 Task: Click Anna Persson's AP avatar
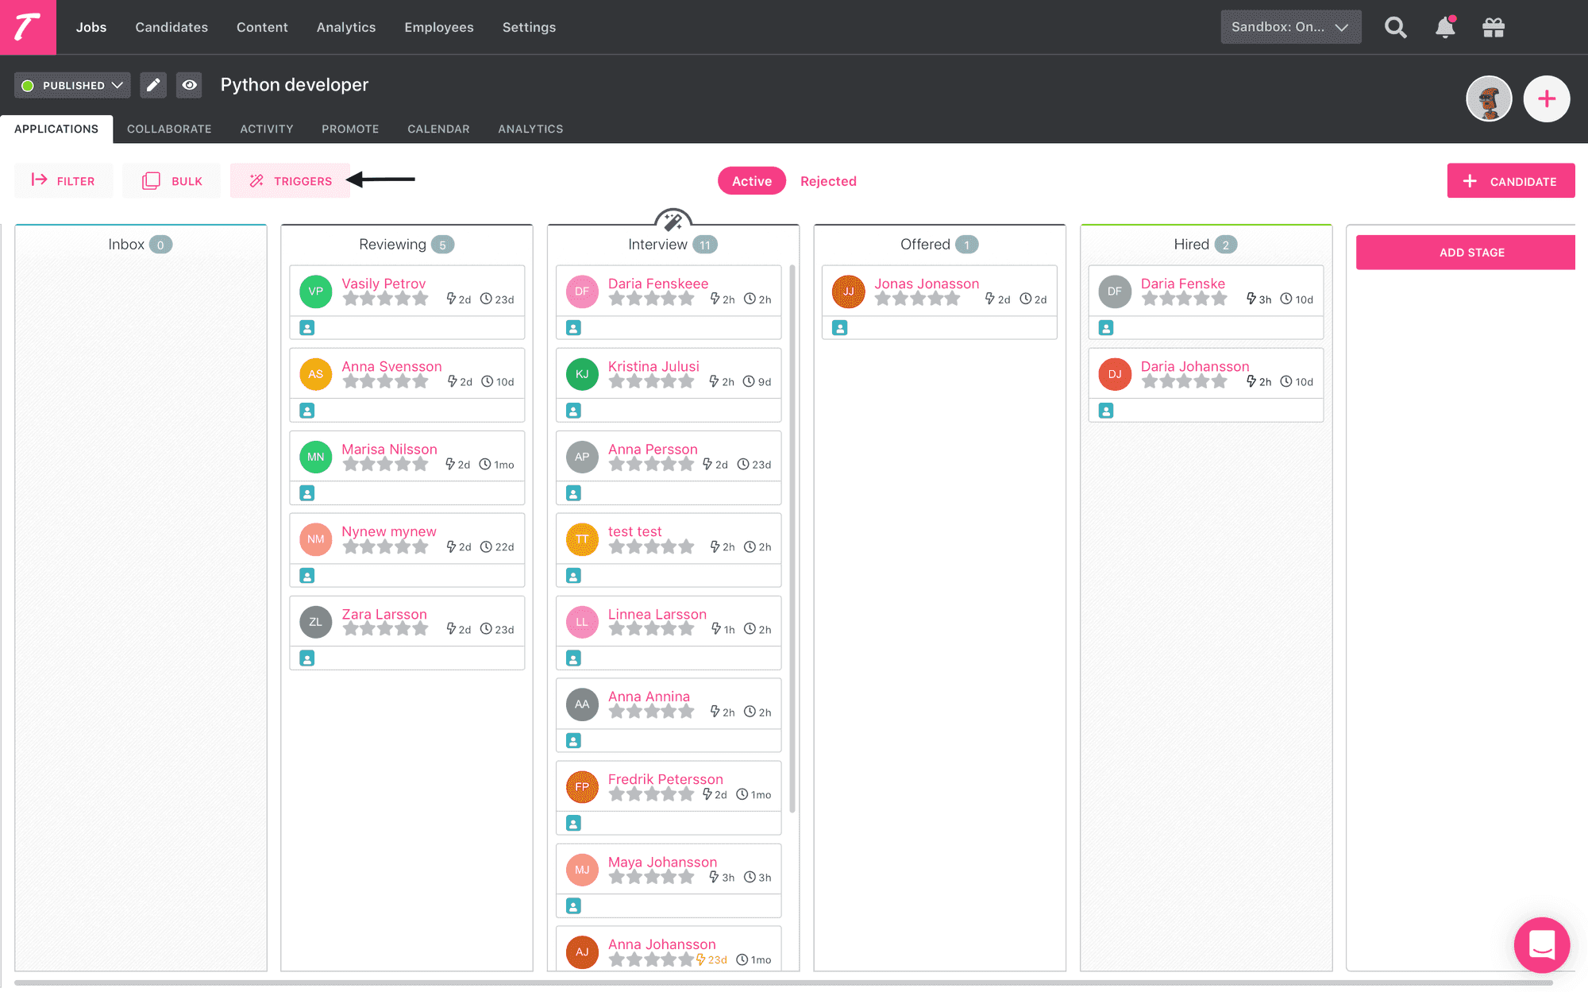582,457
